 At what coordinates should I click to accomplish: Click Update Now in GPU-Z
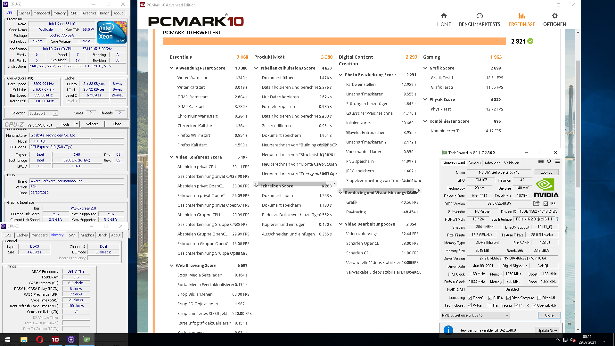pyautogui.click(x=547, y=330)
